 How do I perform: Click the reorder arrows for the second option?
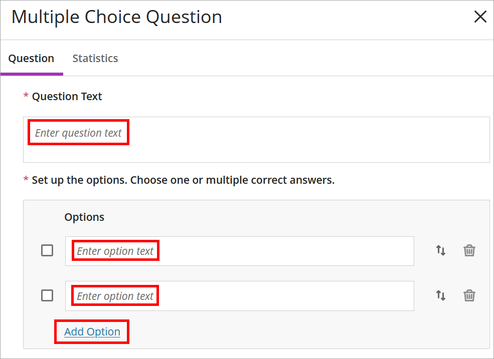tap(440, 295)
